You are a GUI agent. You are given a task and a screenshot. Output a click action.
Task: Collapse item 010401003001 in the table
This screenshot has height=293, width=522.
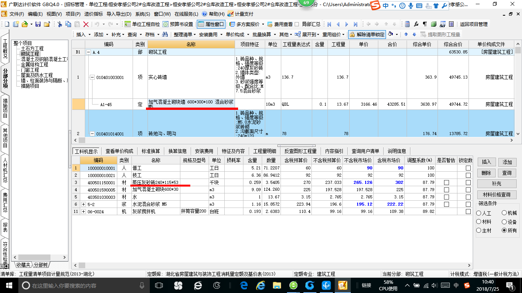click(x=92, y=77)
